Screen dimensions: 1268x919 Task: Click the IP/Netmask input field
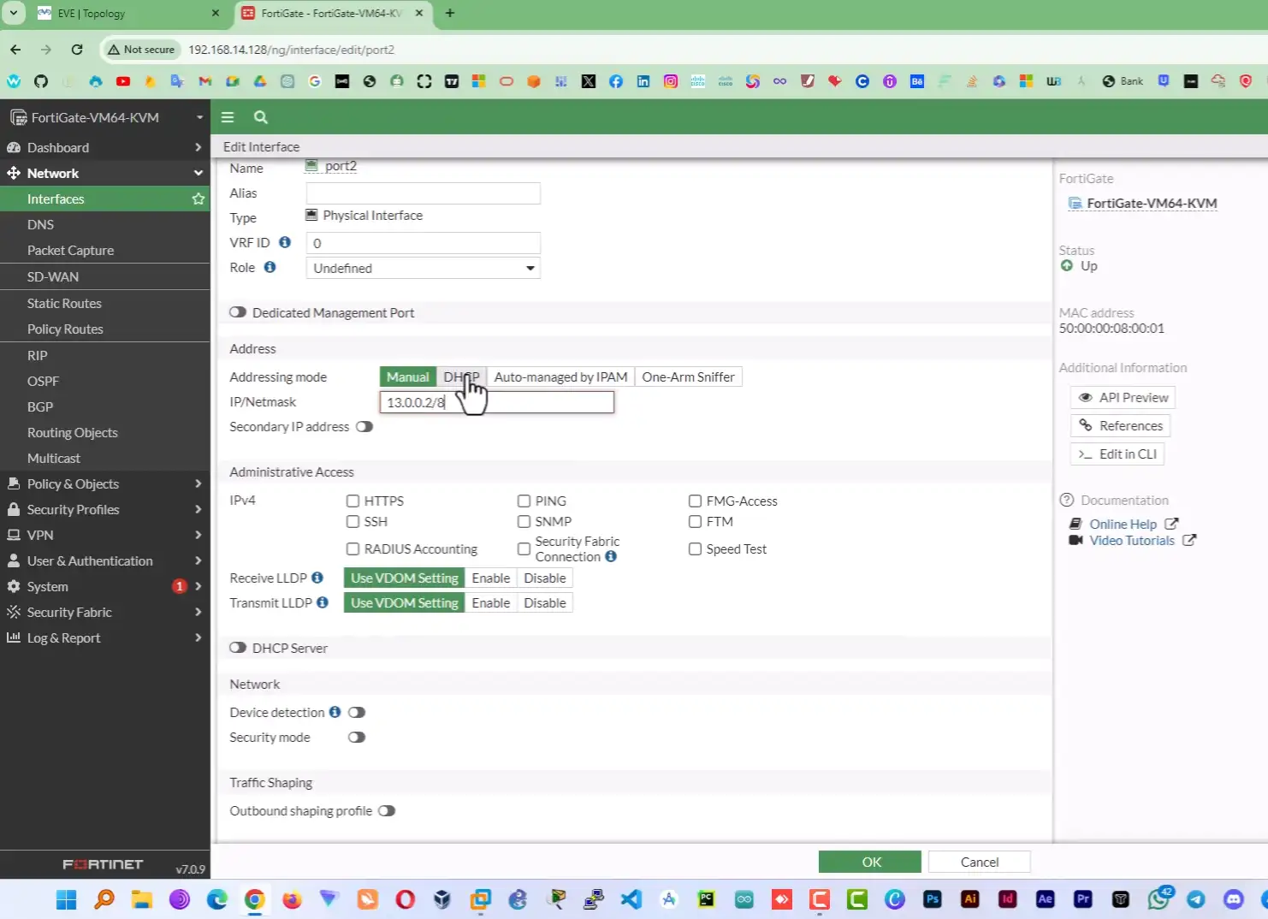coord(496,401)
